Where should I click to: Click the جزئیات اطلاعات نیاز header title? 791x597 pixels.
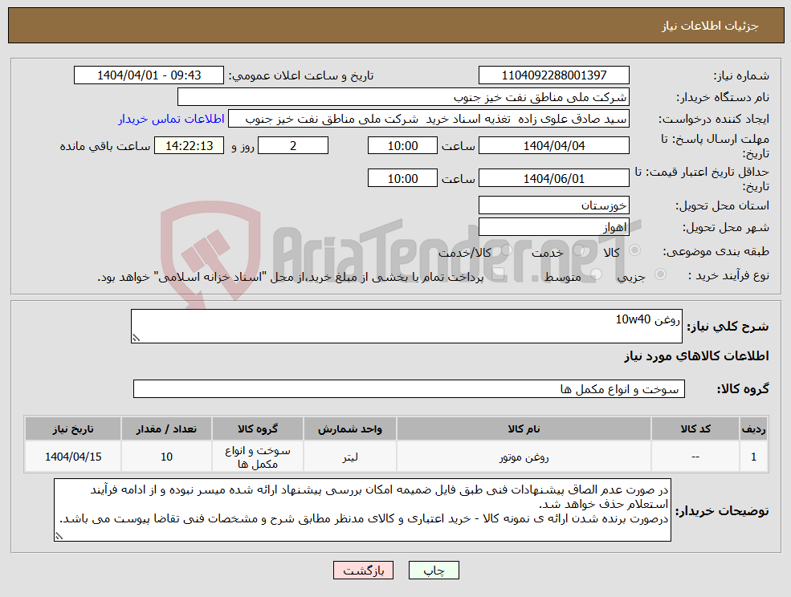[x=710, y=26]
